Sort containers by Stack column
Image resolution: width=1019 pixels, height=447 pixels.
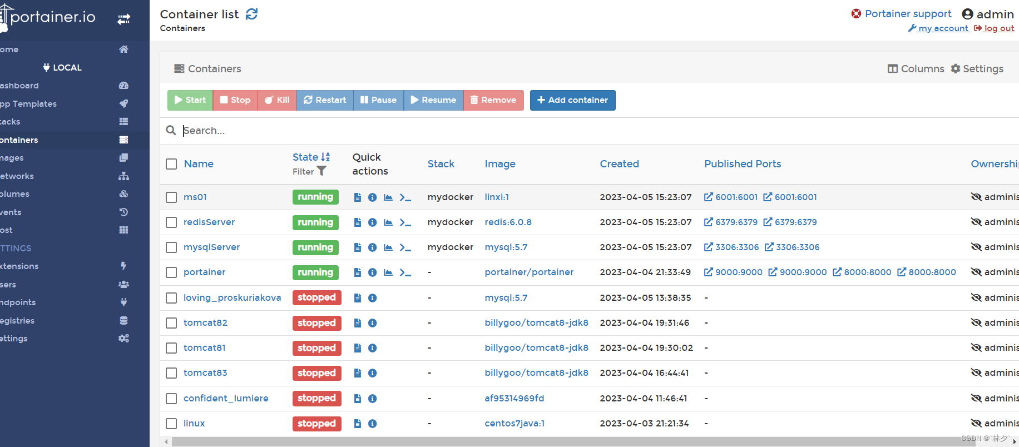coord(441,164)
